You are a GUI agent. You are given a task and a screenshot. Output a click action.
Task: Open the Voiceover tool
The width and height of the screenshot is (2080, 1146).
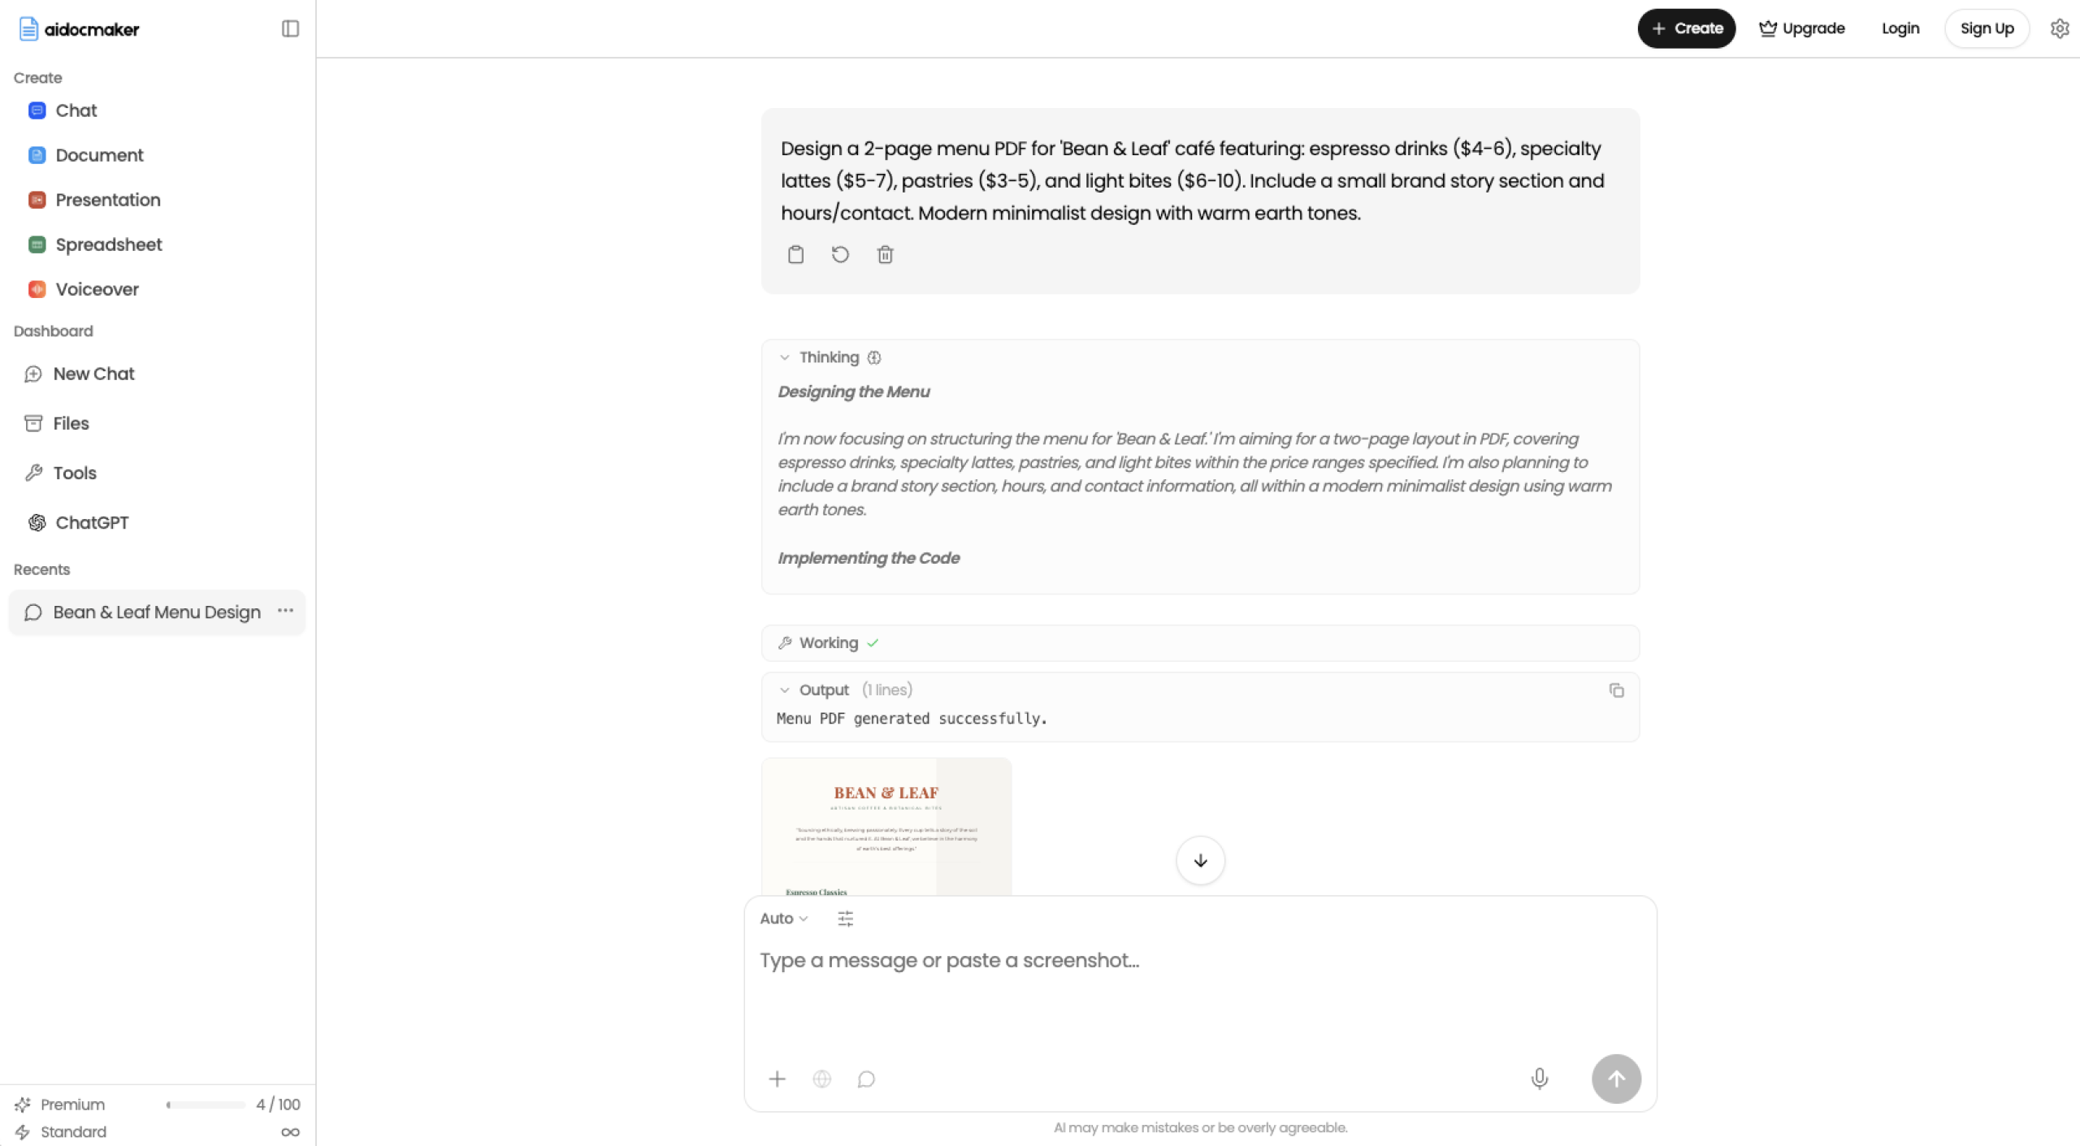point(97,288)
